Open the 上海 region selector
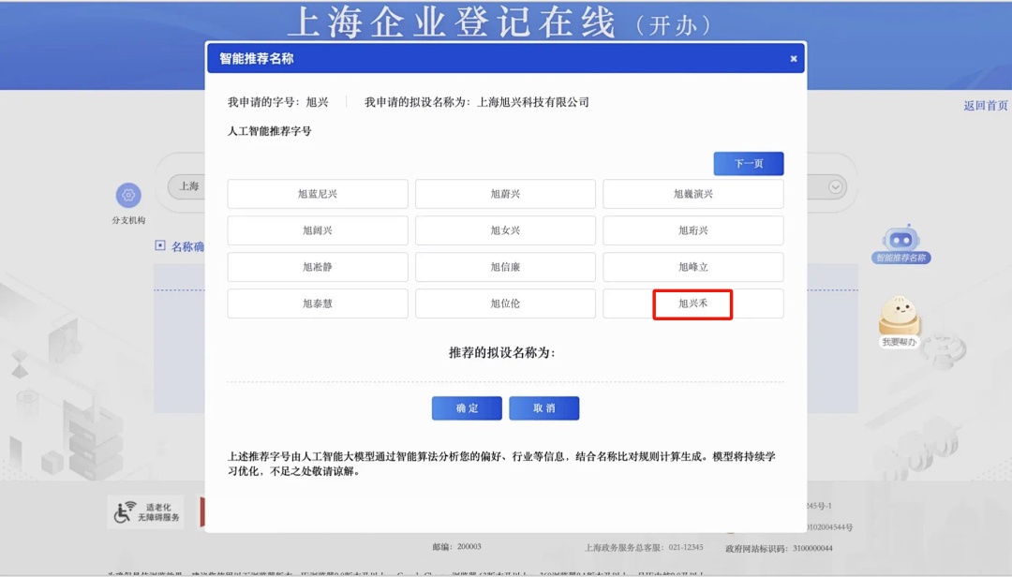The width and height of the screenshot is (1012, 577). tap(189, 186)
